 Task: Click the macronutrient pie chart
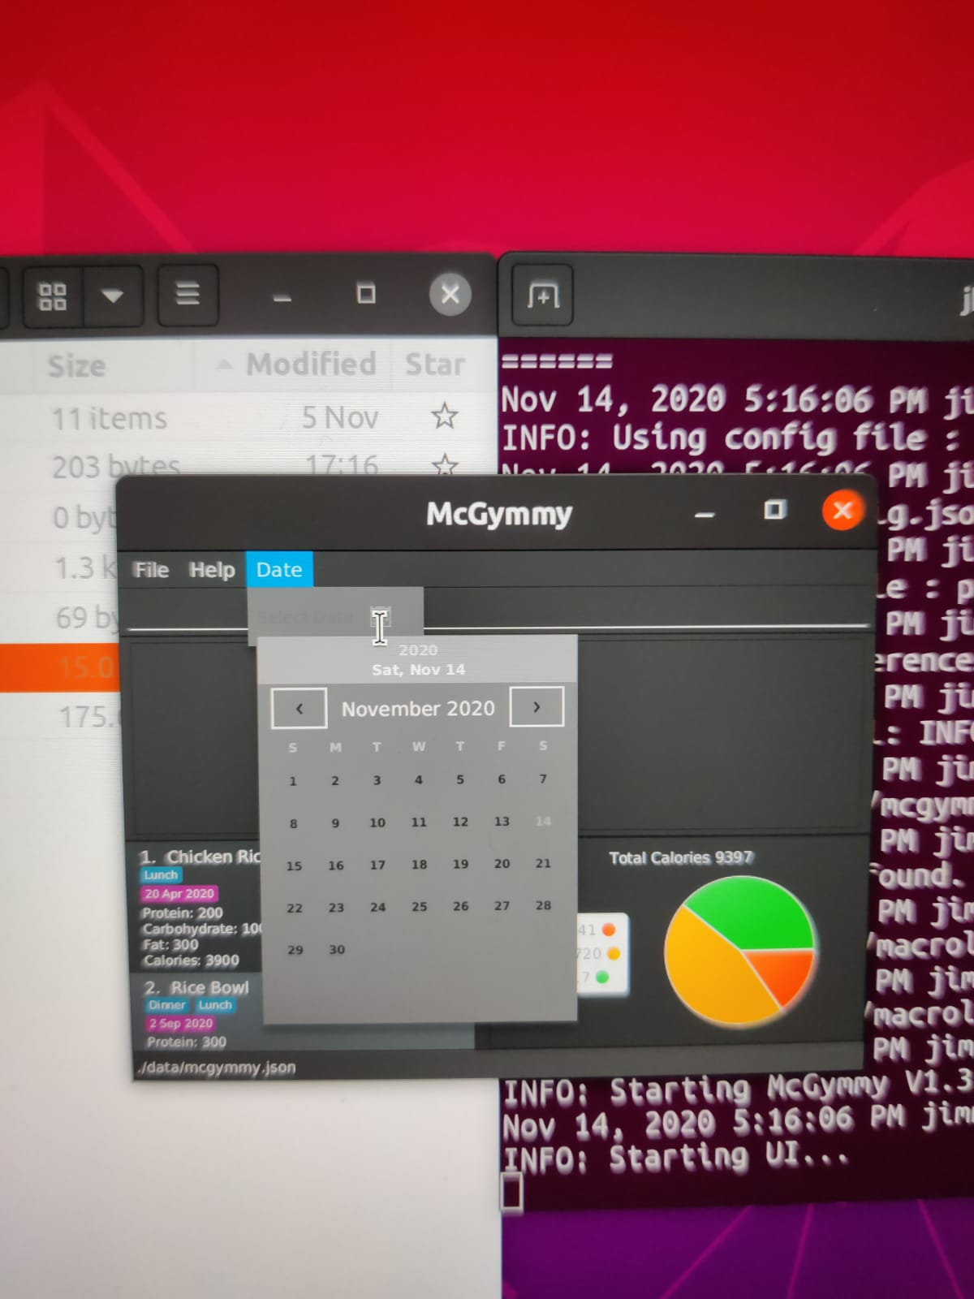coord(739,951)
